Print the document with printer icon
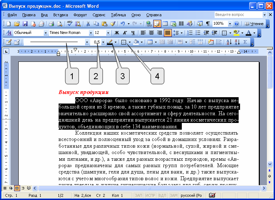The image size is (275, 200). click(x=52, y=24)
